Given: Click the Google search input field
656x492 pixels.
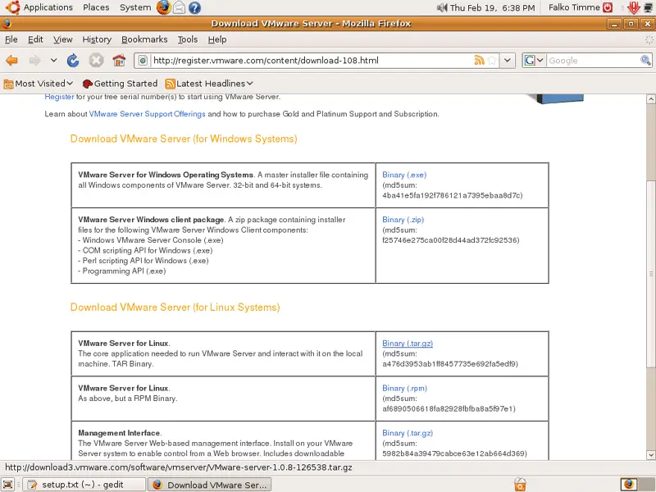Looking at the screenshot, I should point(593,60).
